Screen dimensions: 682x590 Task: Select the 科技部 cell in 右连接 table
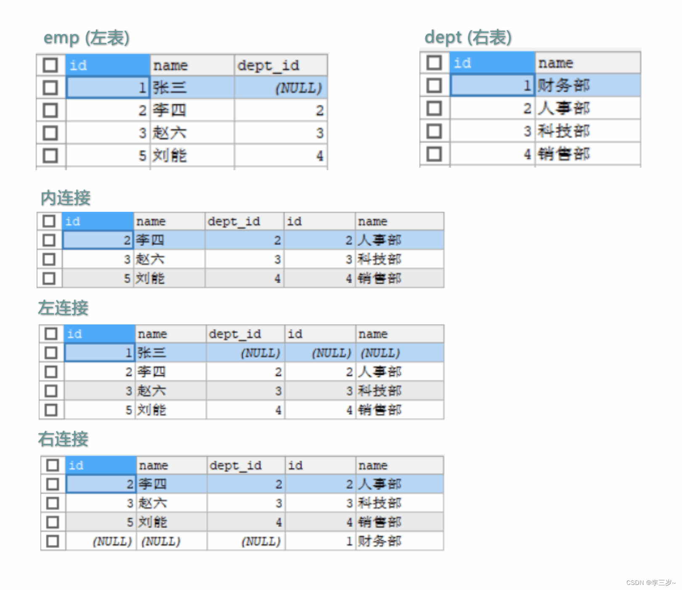point(400,503)
